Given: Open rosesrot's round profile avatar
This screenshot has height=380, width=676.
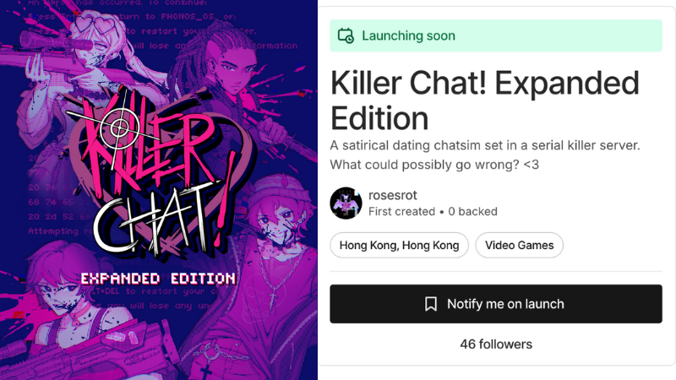Looking at the screenshot, I should tap(346, 203).
